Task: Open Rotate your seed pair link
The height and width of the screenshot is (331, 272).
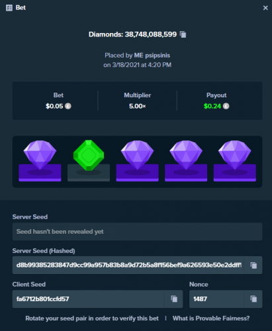Action: pyautogui.click(x=92, y=318)
